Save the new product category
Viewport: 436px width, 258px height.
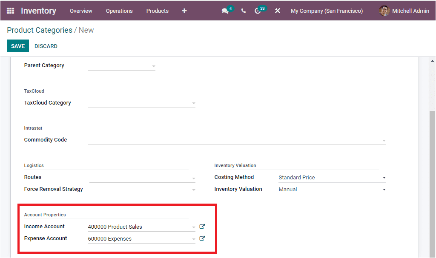[x=17, y=45]
